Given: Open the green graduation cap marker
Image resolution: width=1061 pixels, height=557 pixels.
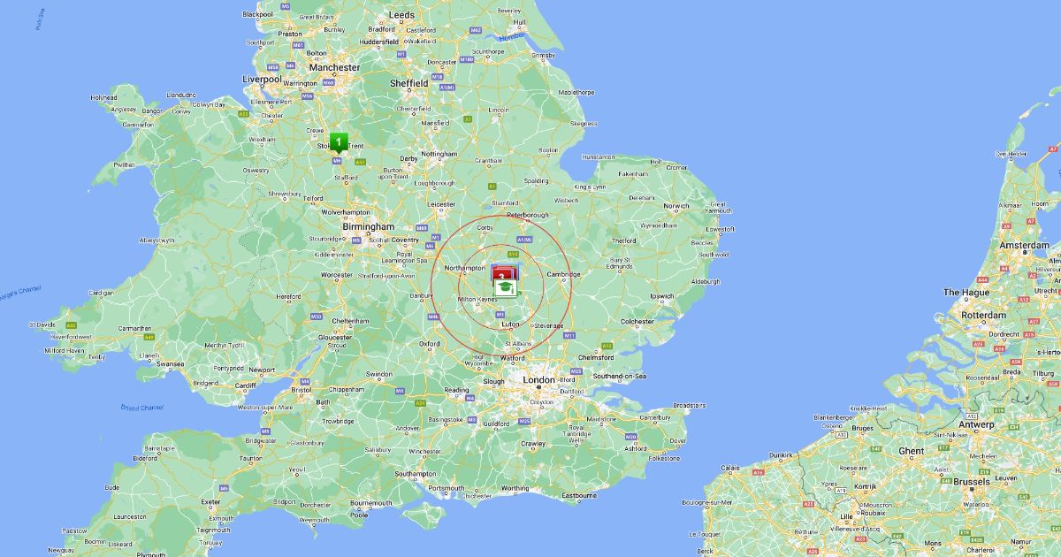Looking at the screenshot, I should pyautogui.click(x=504, y=288).
